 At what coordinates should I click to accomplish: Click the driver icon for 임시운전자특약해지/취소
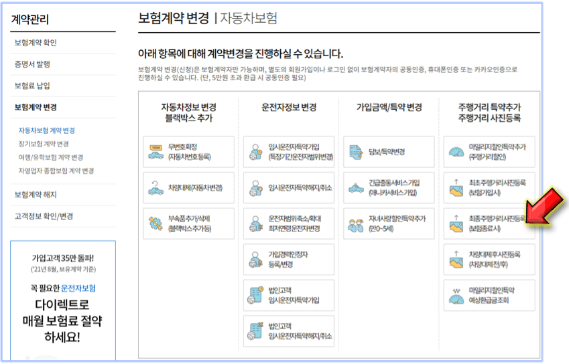click(x=256, y=187)
